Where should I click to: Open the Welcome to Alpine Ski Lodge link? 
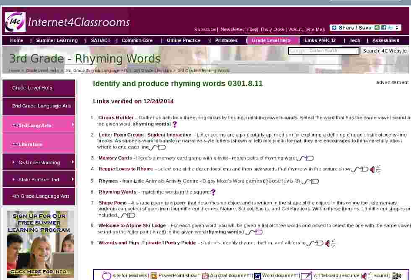pyautogui.click(x=132, y=226)
